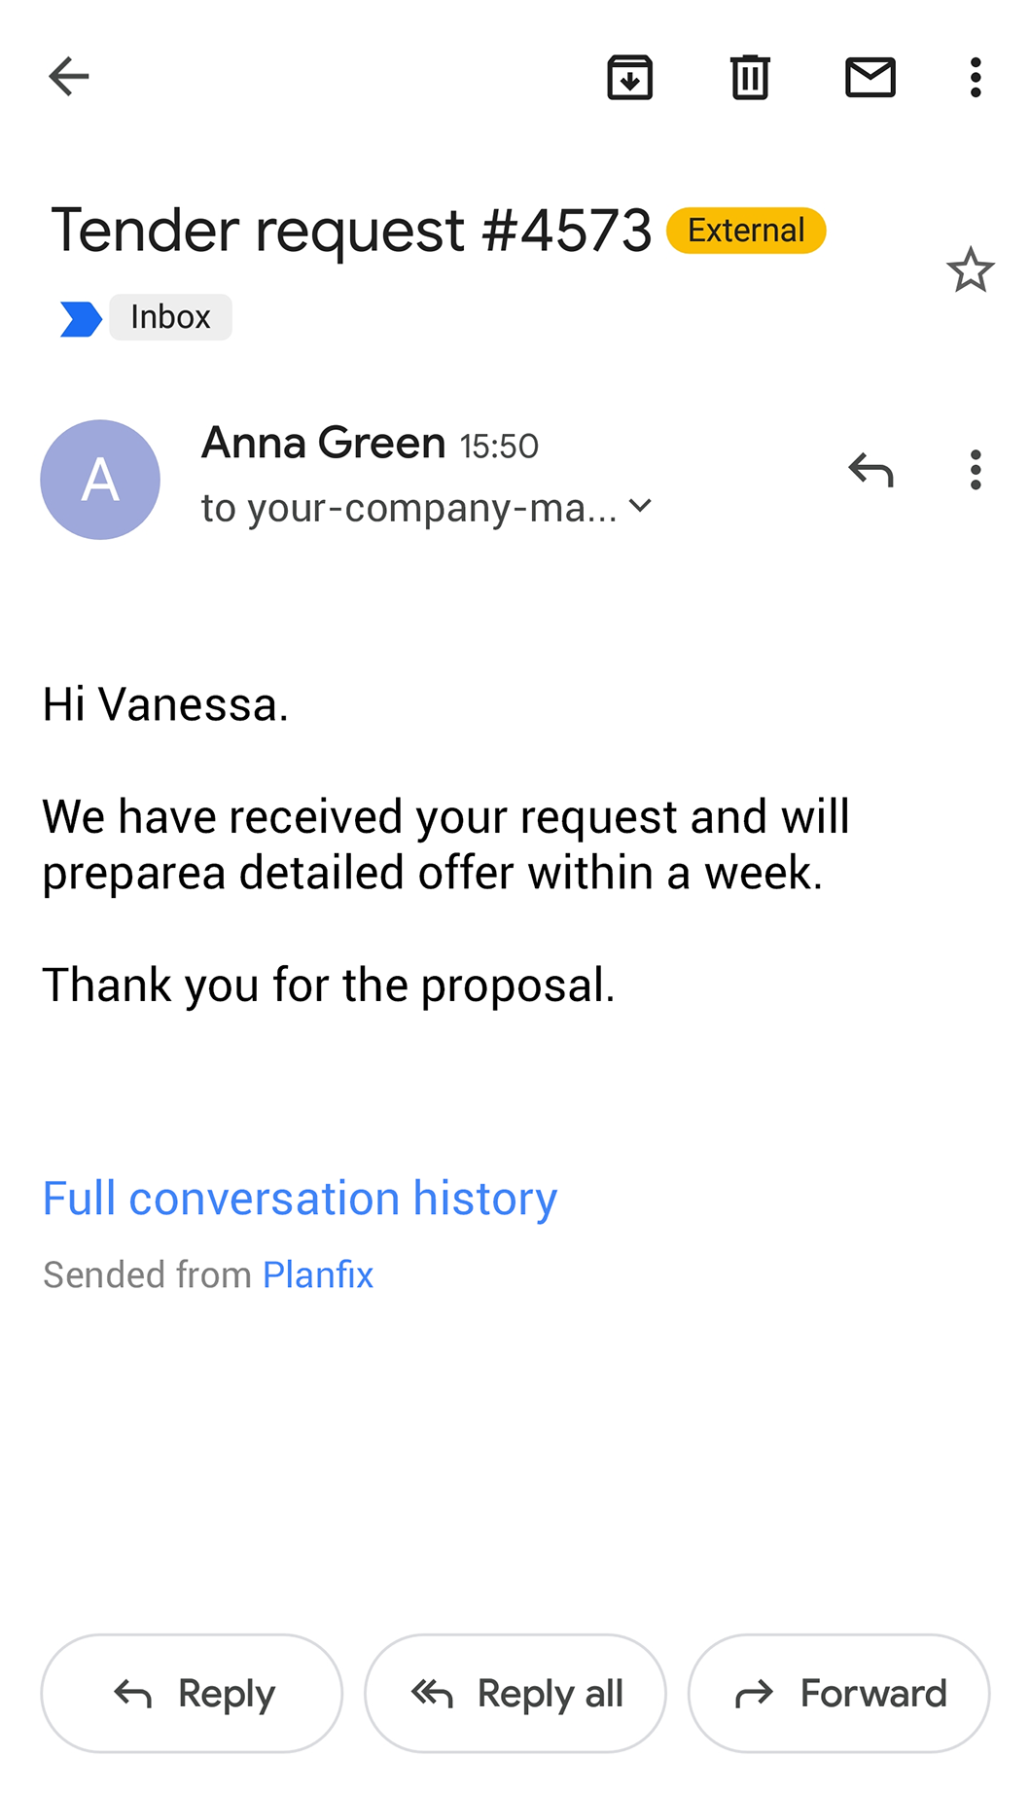Image resolution: width=1031 pixels, height=1793 pixels.
Task: Archive this email conversation
Action: pyautogui.click(x=629, y=78)
